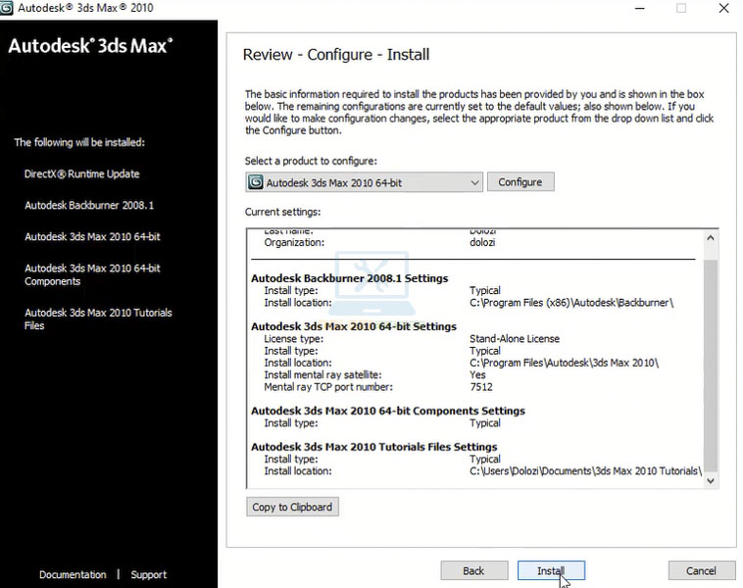This screenshot has height=588, width=743.
Task: Select 3ds Max 2010 Tutorials Files in sidebar
Action: click(x=98, y=319)
